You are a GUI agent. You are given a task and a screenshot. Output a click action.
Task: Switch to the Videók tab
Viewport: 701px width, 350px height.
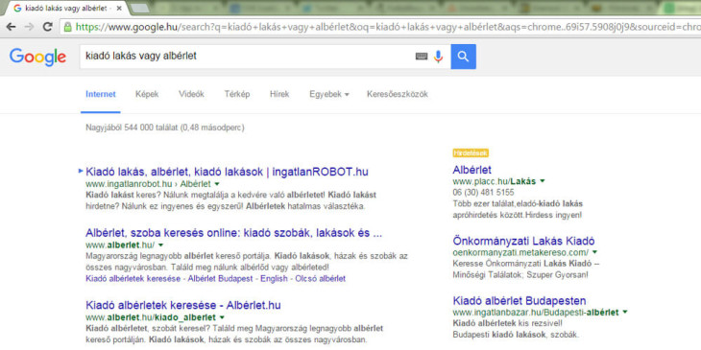tap(191, 94)
